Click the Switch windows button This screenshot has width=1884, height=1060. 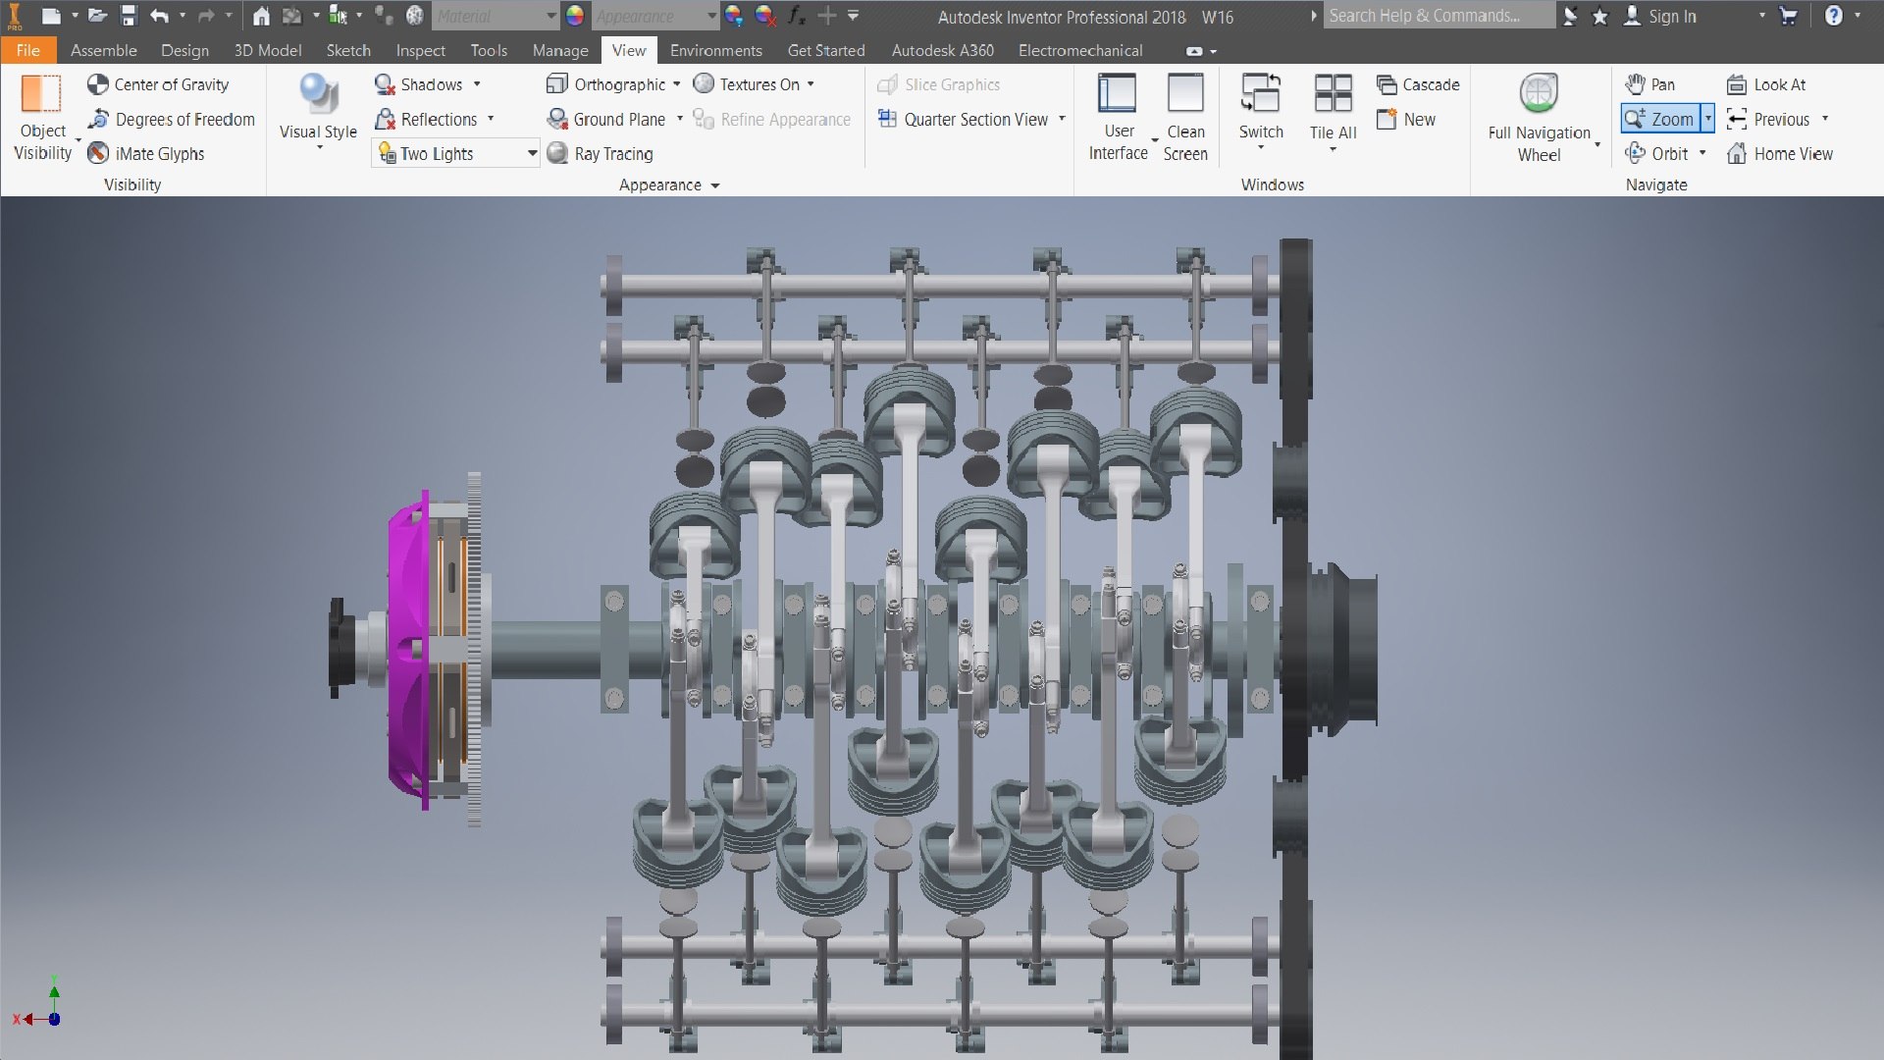point(1261,111)
